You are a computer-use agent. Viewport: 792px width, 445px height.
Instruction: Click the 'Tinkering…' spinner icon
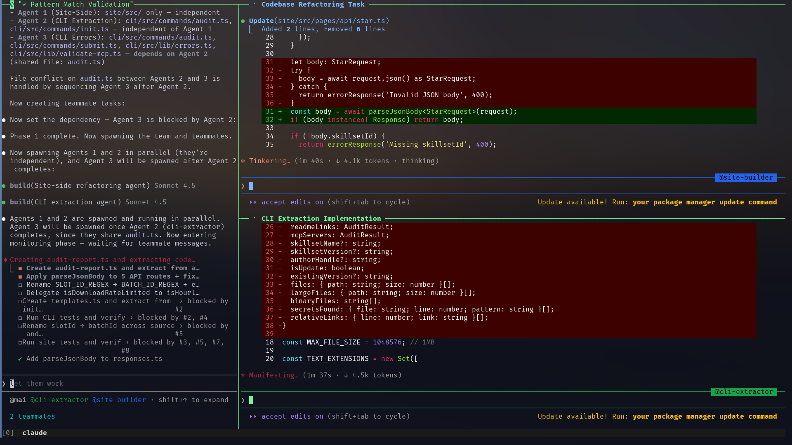243,161
